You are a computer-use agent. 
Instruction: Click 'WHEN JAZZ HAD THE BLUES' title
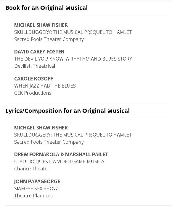pos(45,86)
